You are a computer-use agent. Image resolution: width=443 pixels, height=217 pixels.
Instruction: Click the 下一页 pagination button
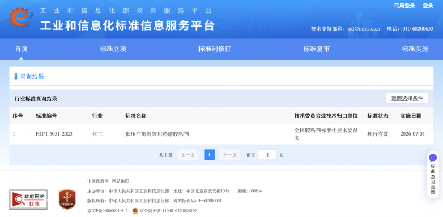pyautogui.click(x=229, y=155)
